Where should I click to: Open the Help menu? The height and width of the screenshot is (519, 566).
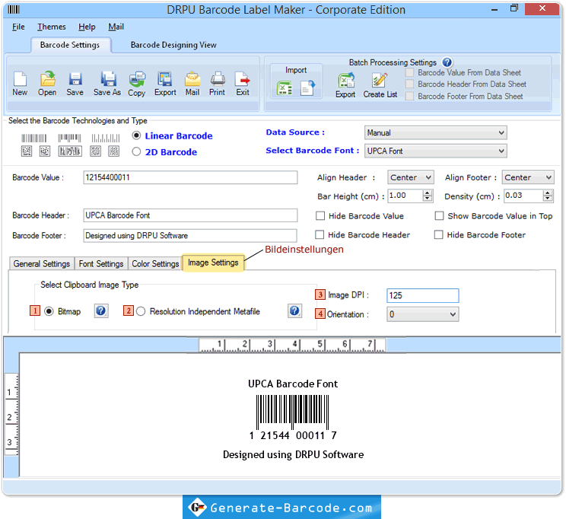click(87, 27)
